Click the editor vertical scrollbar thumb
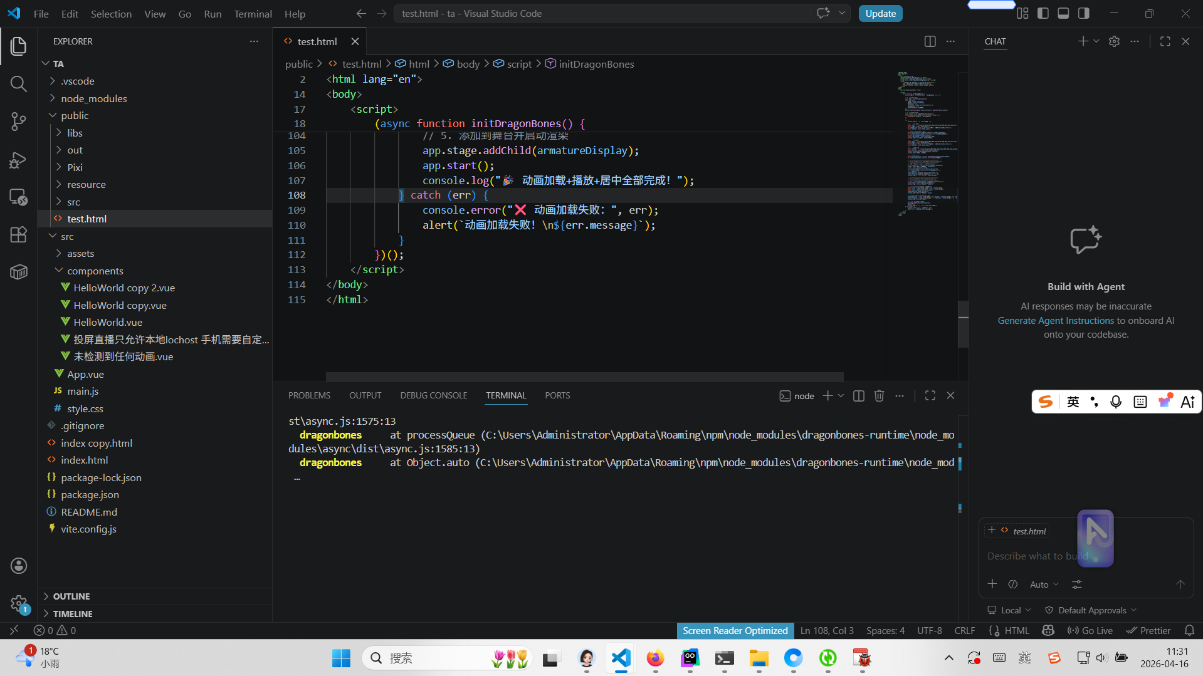Image resolution: width=1203 pixels, height=676 pixels. [x=963, y=324]
